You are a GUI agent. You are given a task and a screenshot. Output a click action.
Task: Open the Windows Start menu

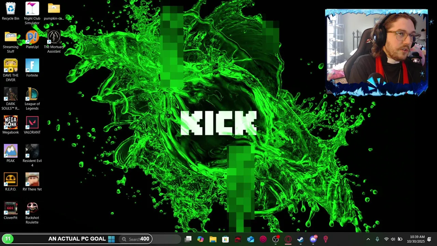[x=111, y=239]
